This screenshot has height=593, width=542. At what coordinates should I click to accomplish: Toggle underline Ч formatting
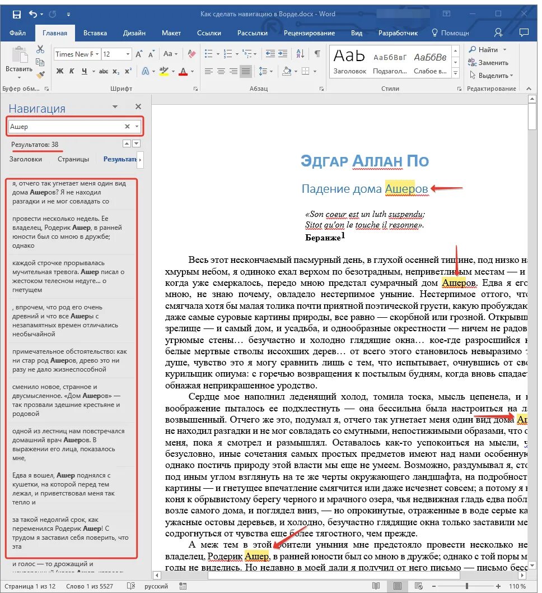(x=84, y=71)
